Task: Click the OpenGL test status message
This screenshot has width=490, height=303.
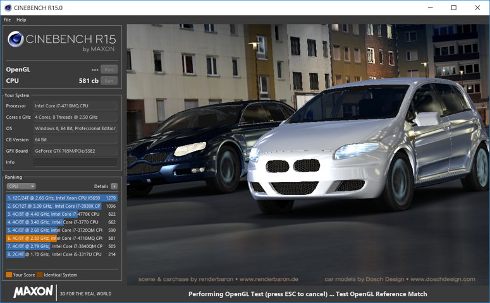Action: click(307, 294)
